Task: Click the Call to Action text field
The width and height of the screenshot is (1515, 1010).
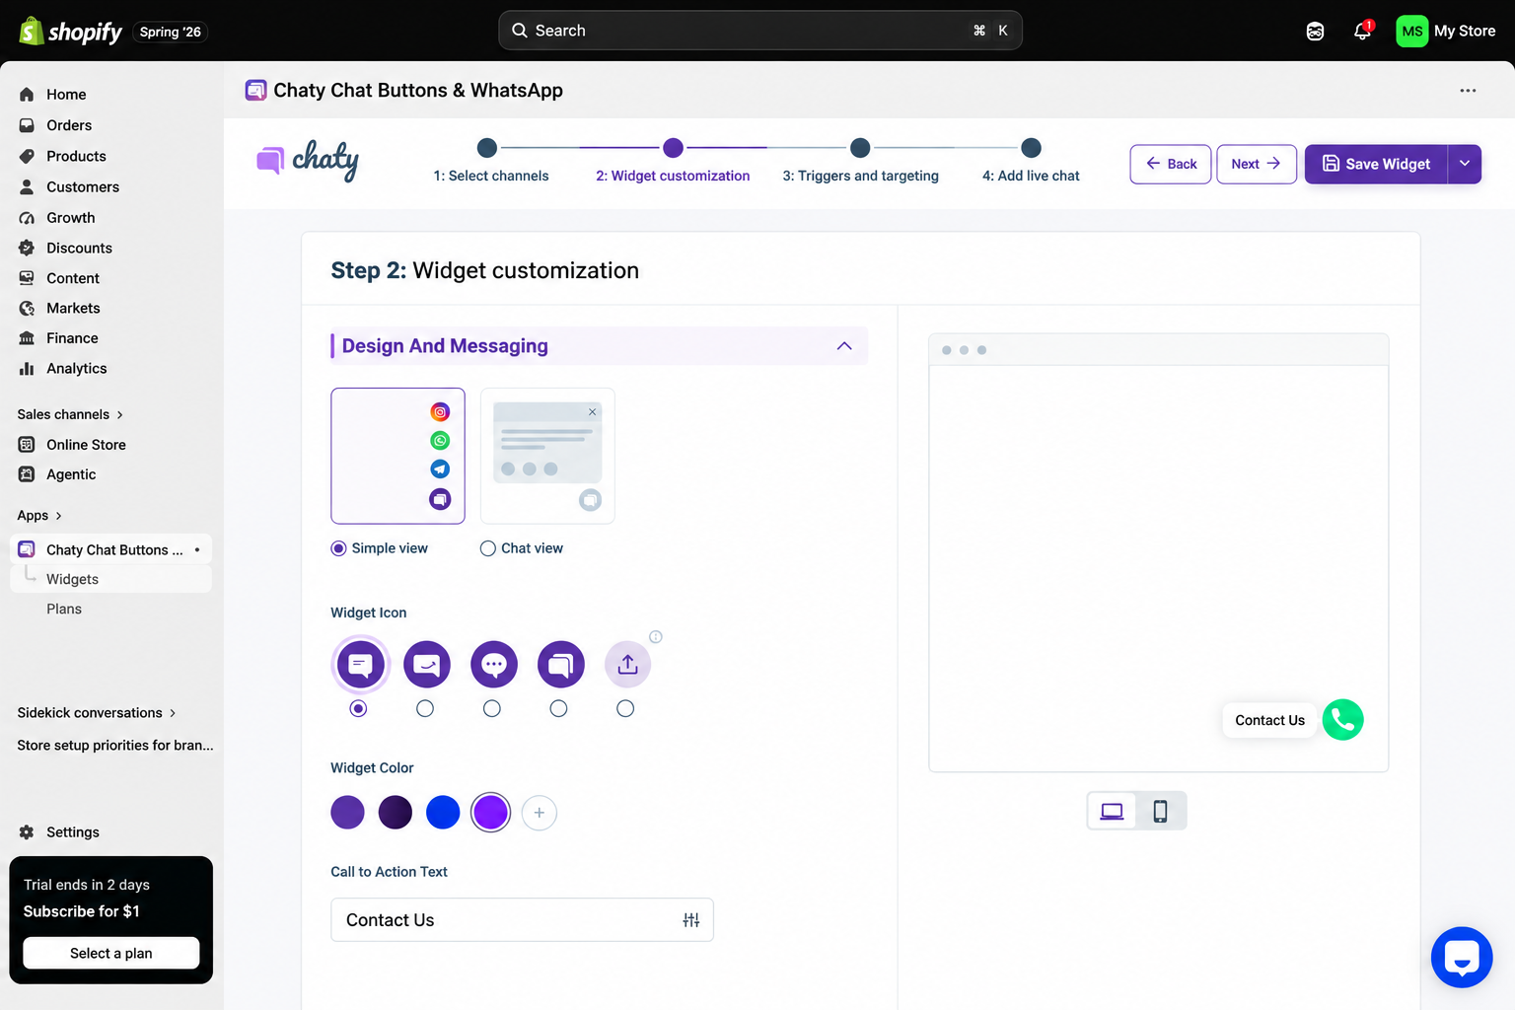Action: click(522, 919)
